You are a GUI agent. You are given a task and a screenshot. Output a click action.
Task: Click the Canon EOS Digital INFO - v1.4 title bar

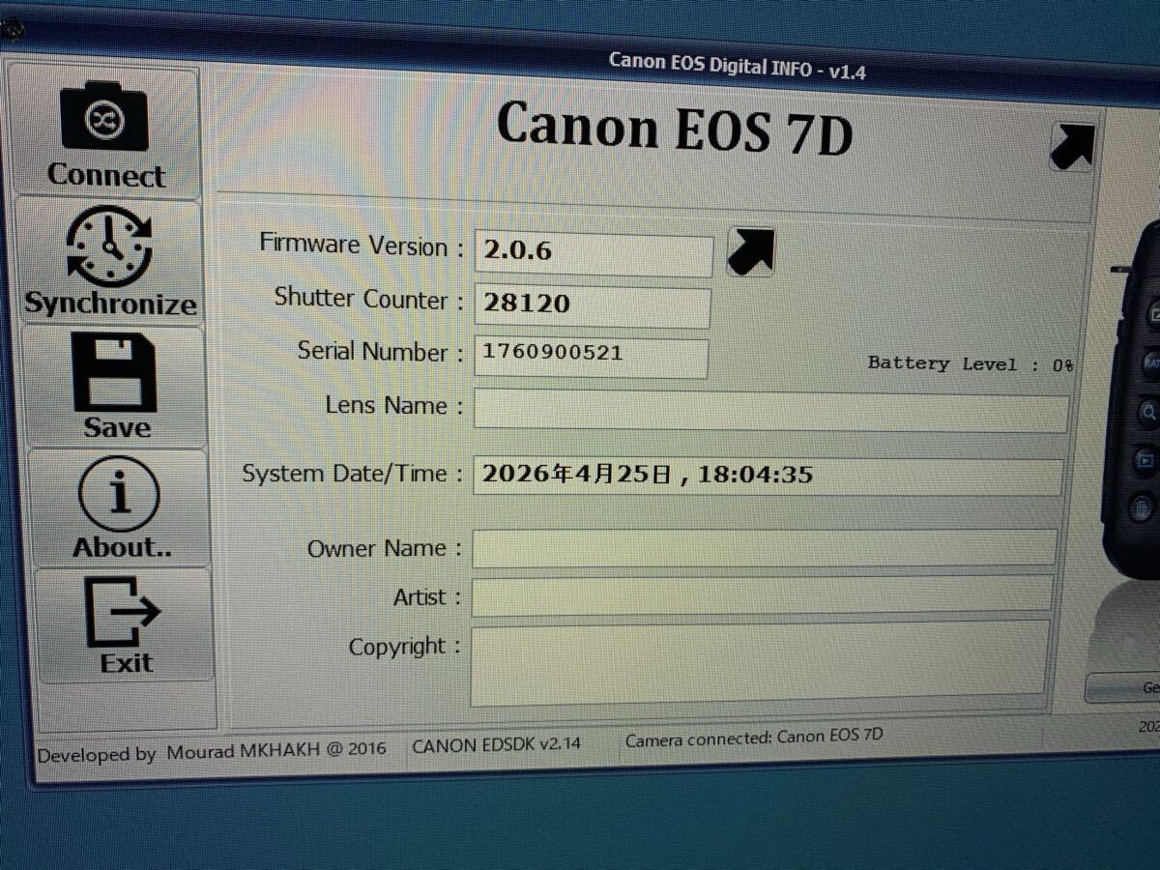pyautogui.click(x=738, y=65)
